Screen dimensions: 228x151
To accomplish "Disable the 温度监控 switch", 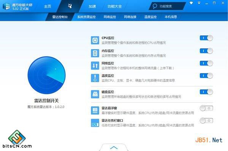I will (206, 76).
